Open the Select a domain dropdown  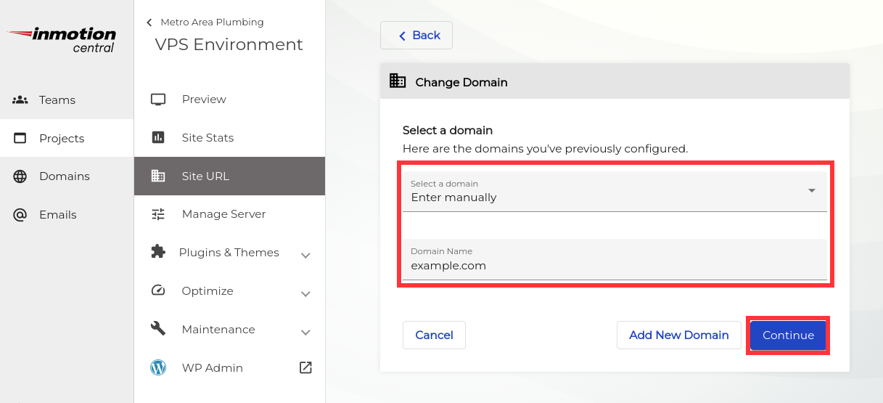615,191
